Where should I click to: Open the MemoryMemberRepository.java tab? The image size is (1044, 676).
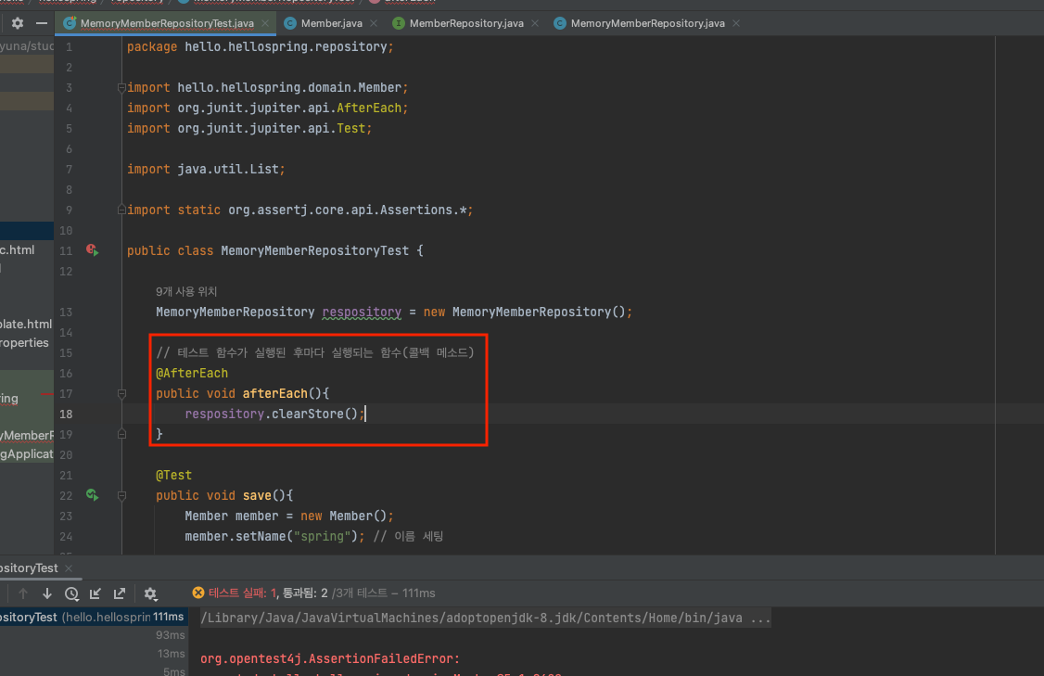647,23
